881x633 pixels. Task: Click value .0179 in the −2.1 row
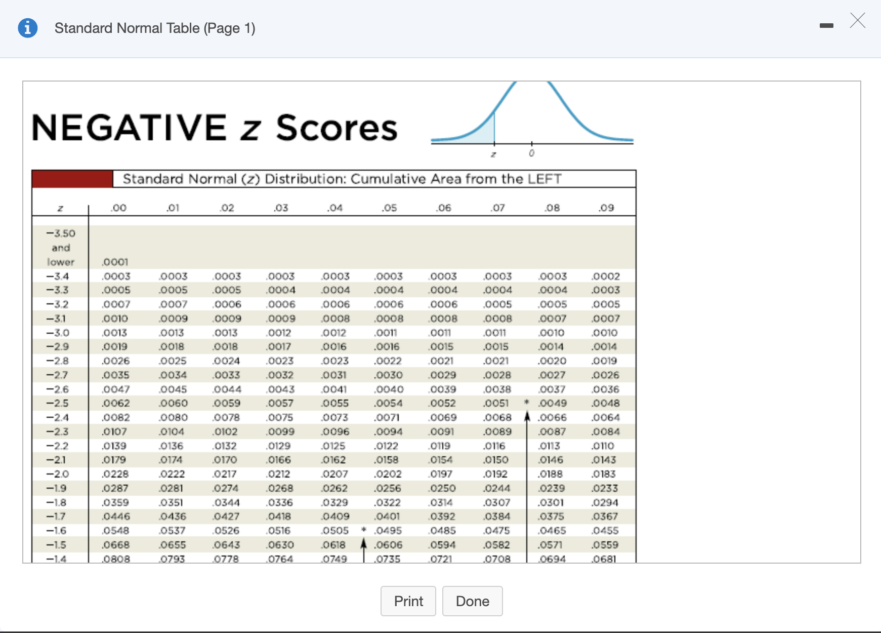114,460
